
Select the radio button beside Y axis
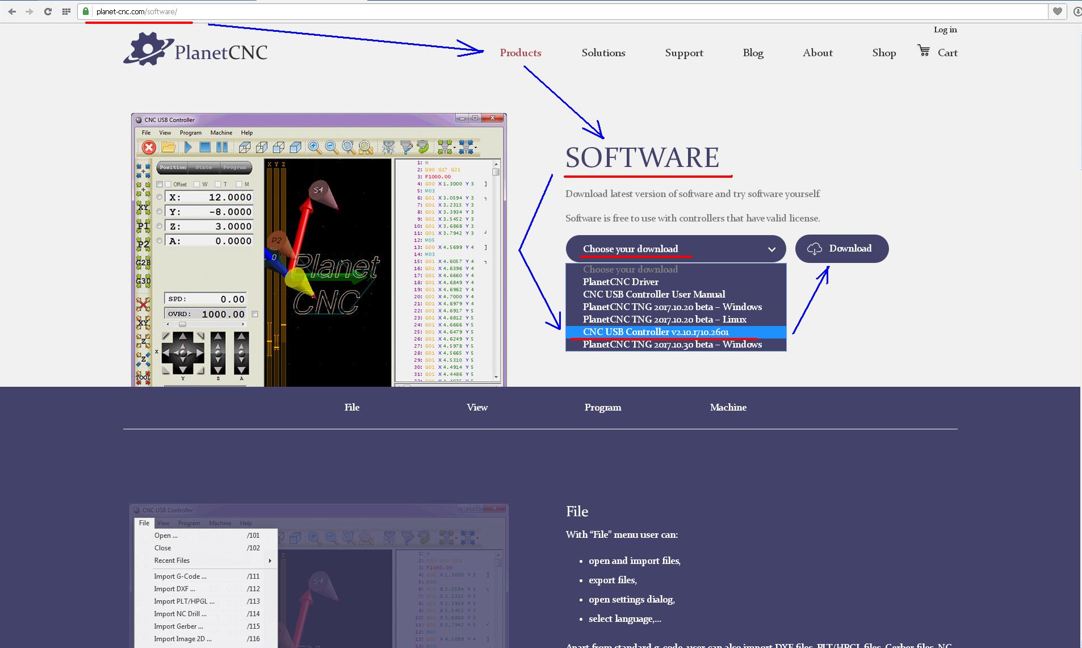[x=160, y=211]
